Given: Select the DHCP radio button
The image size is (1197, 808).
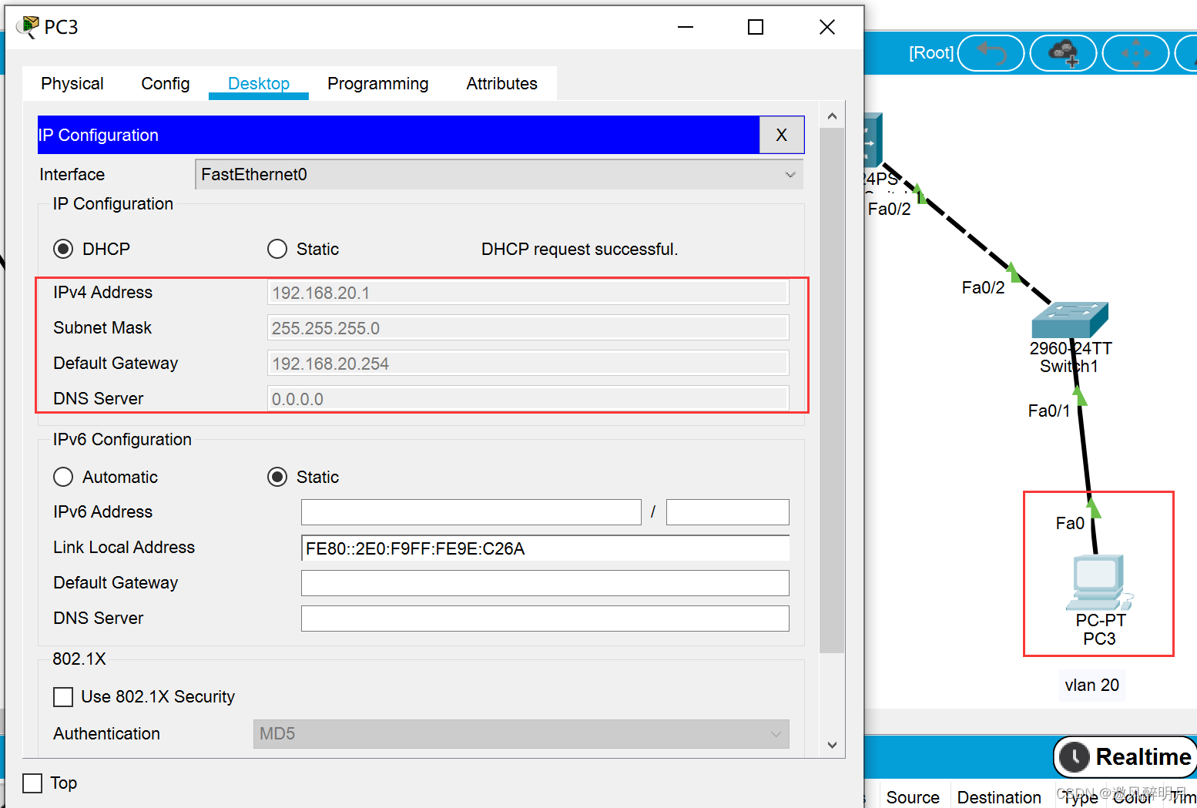Looking at the screenshot, I should point(63,249).
